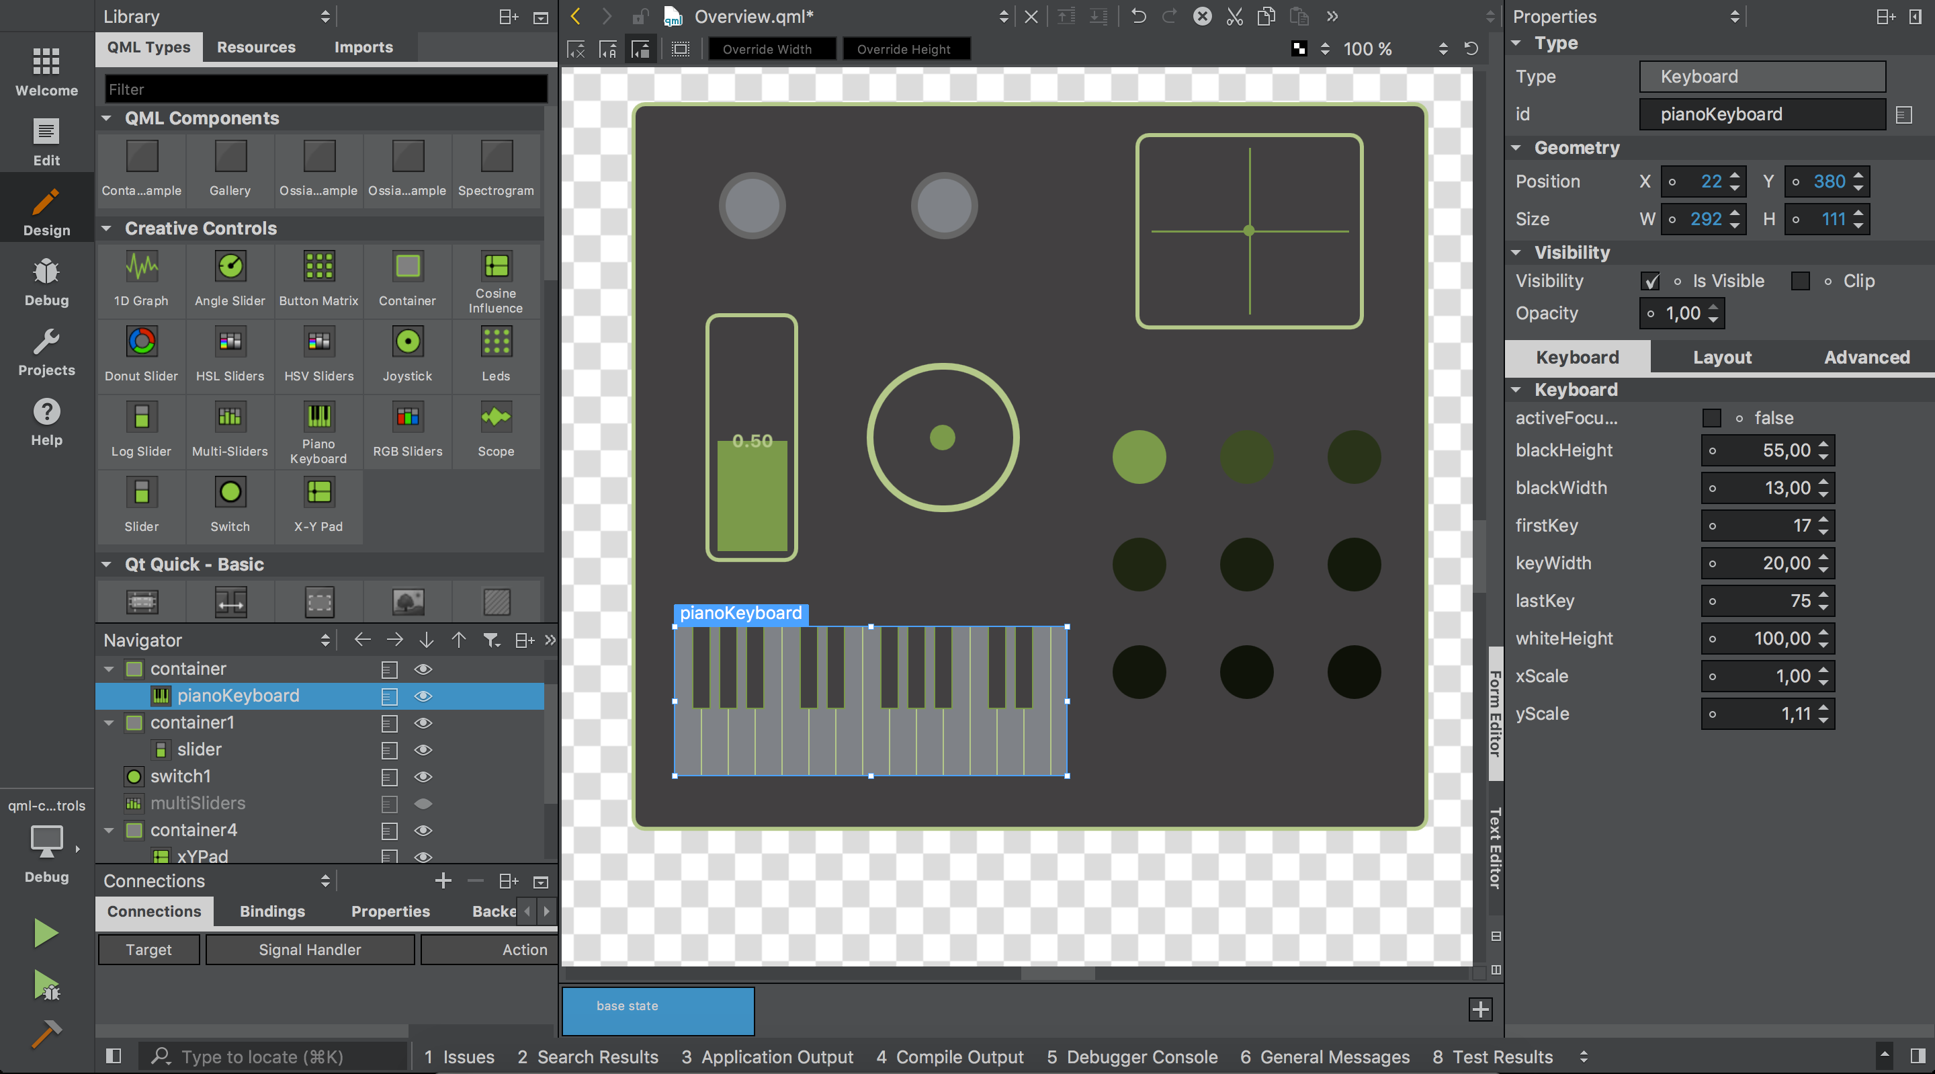The width and height of the screenshot is (1935, 1074).
Task: Switch to the Resources tab
Action: click(x=256, y=47)
